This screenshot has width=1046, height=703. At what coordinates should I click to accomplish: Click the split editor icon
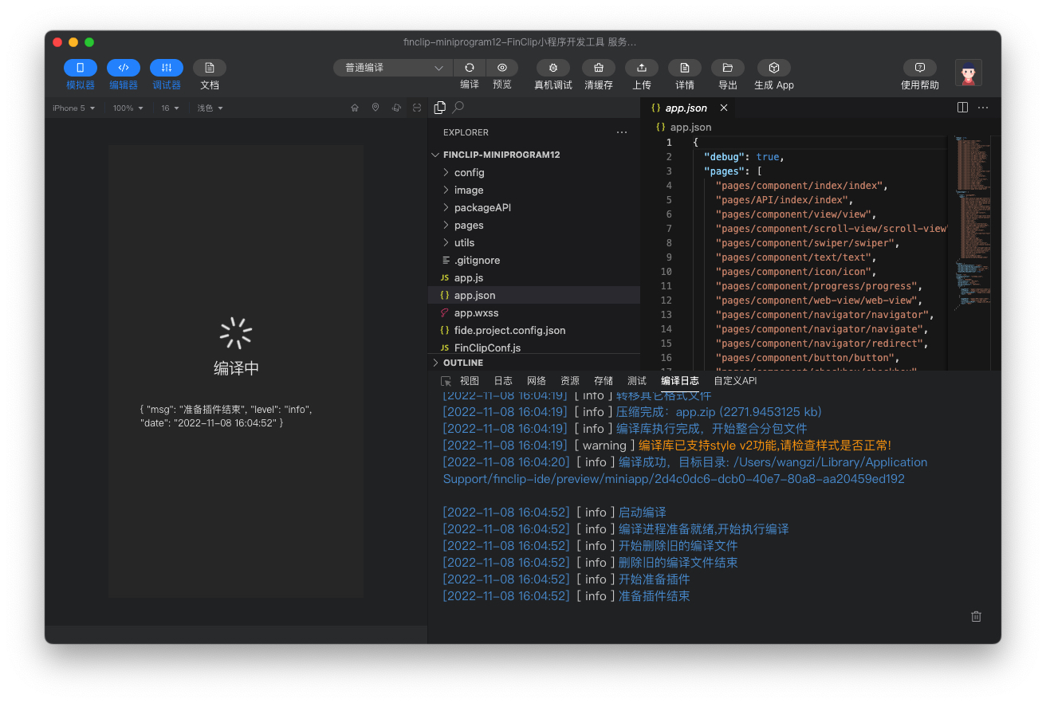tap(962, 108)
